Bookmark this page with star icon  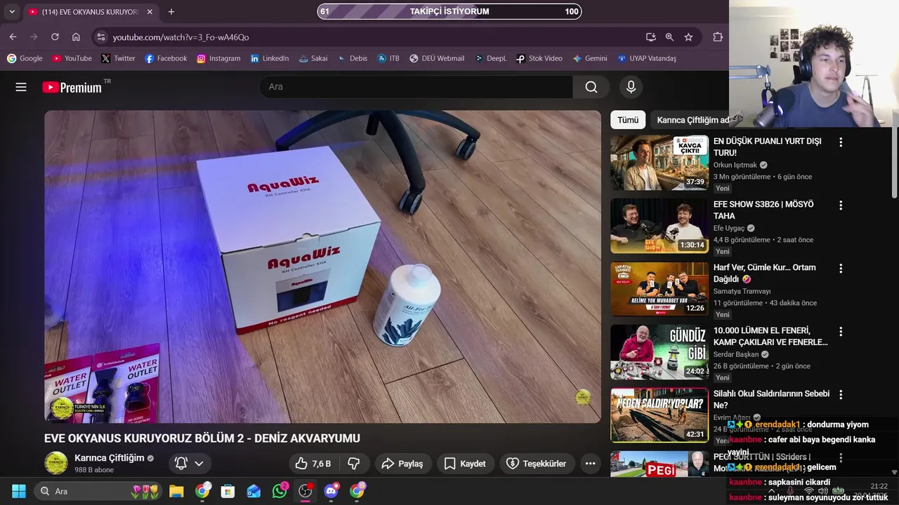[x=688, y=37]
